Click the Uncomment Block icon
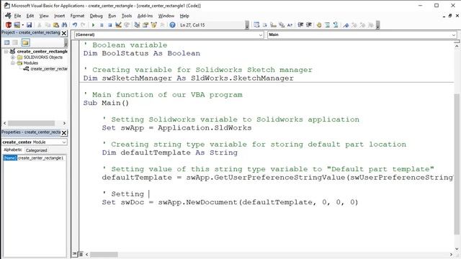Screen dimensions: 461x259 pyautogui.click(x=336, y=25)
